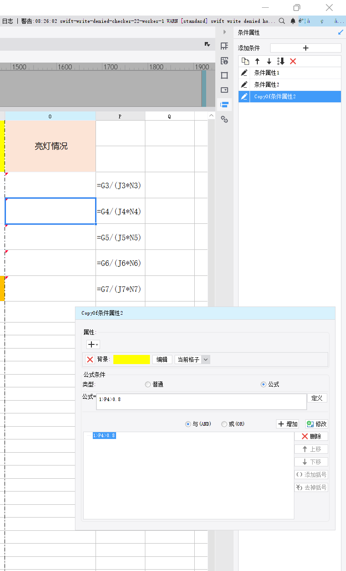Select the cell containing =G3/(J3*N3)

pyautogui.click(x=120, y=185)
